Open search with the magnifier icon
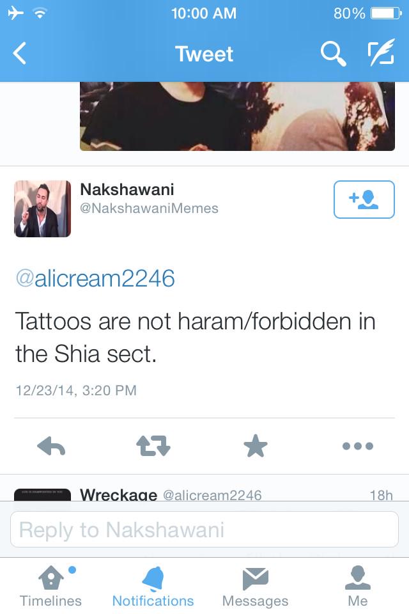The height and width of the screenshot is (614, 409). (333, 54)
